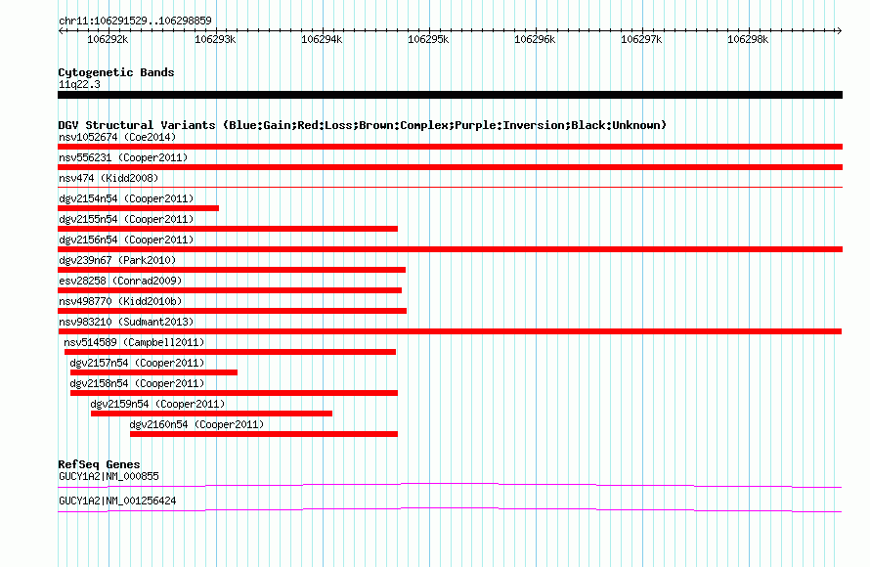
Task: Open the dgv2159n54 (Cooper2011) variant label
Action: pos(157,404)
